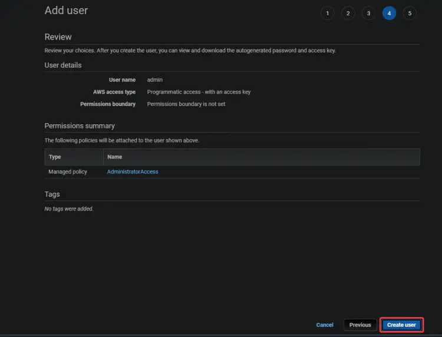
Task: Select the Managed policy table cell
Action: click(x=68, y=171)
